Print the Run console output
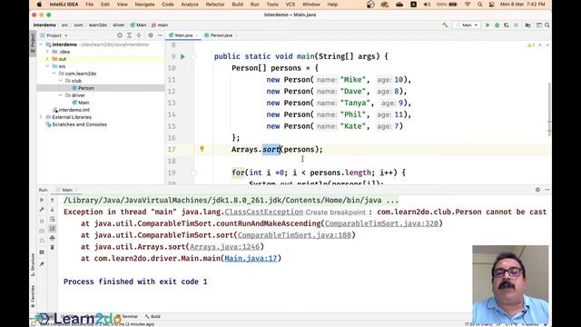The height and width of the screenshot is (327, 581). coord(53,238)
